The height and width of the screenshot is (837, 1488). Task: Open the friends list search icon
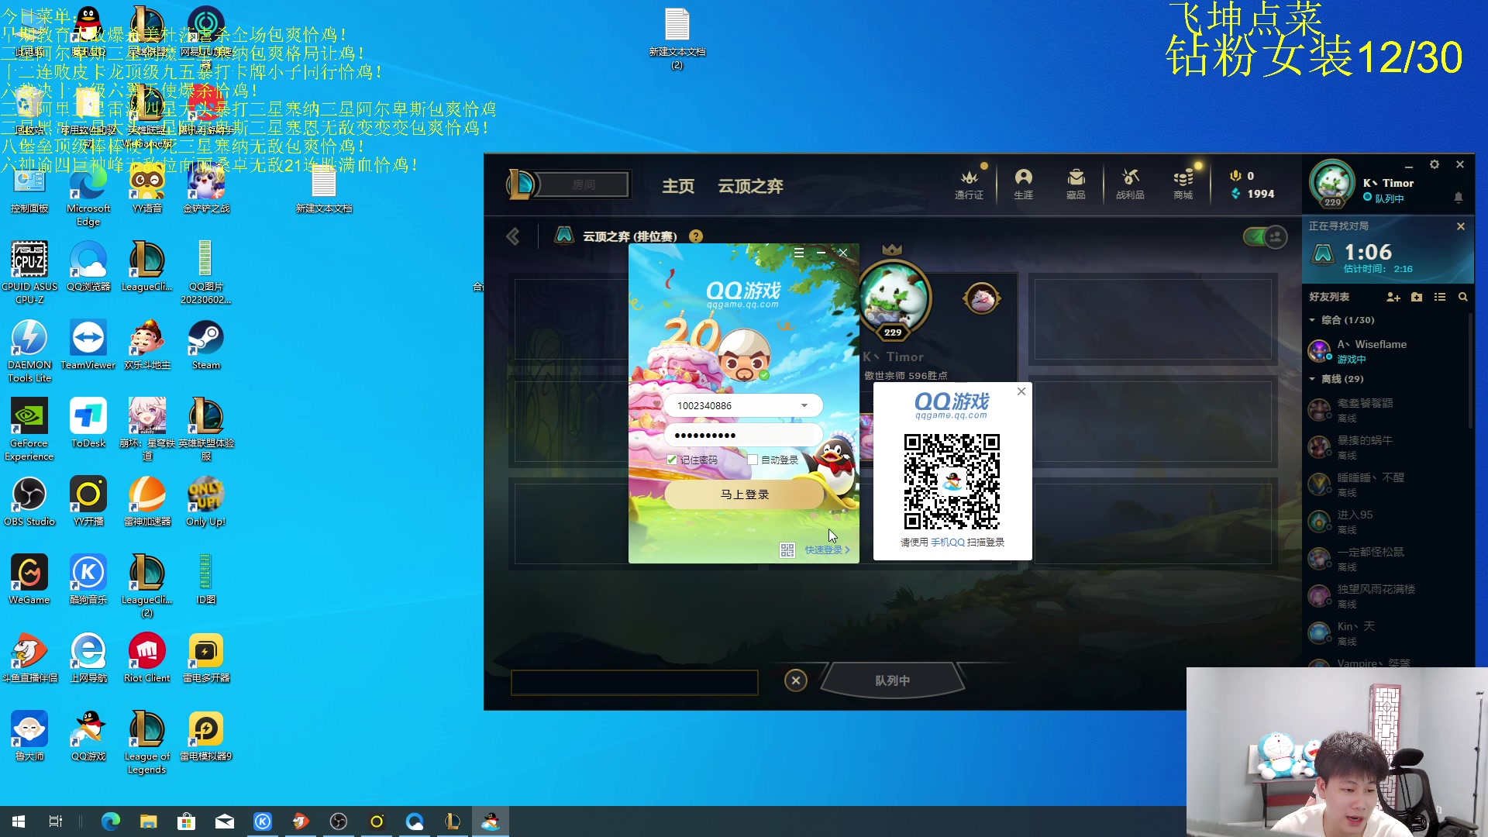1463,297
